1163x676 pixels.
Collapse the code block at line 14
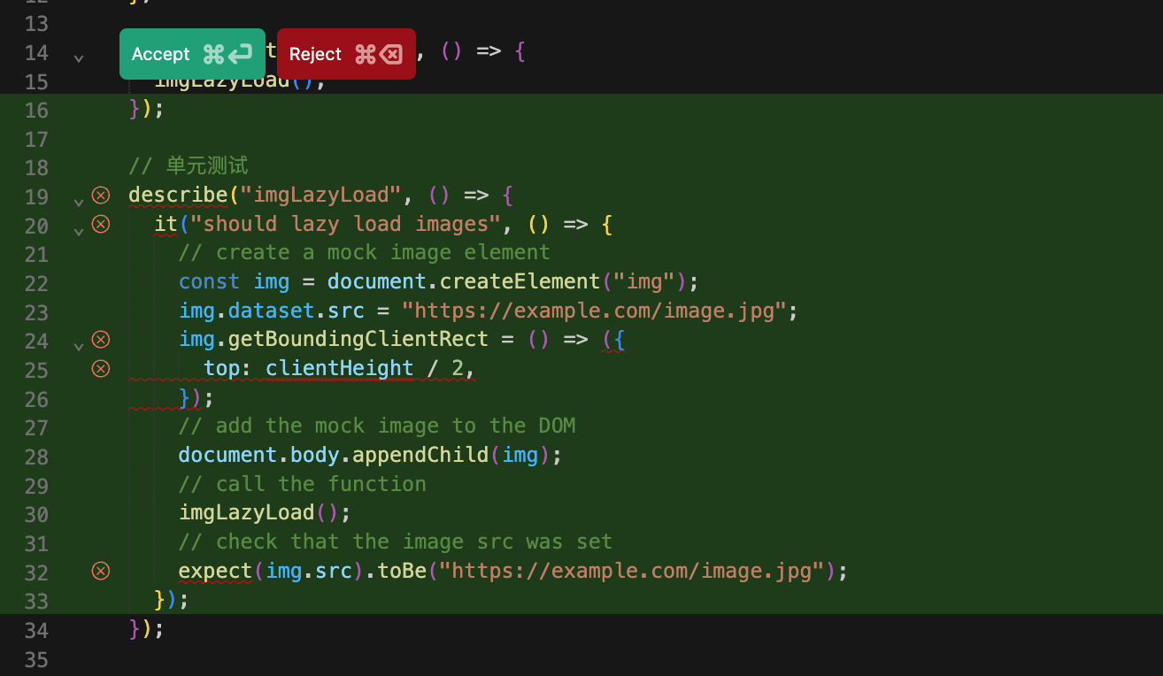click(x=79, y=58)
